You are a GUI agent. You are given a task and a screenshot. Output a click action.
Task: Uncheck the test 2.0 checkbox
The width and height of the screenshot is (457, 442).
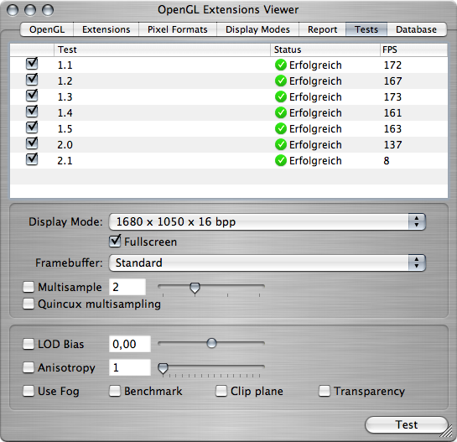pos(32,143)
